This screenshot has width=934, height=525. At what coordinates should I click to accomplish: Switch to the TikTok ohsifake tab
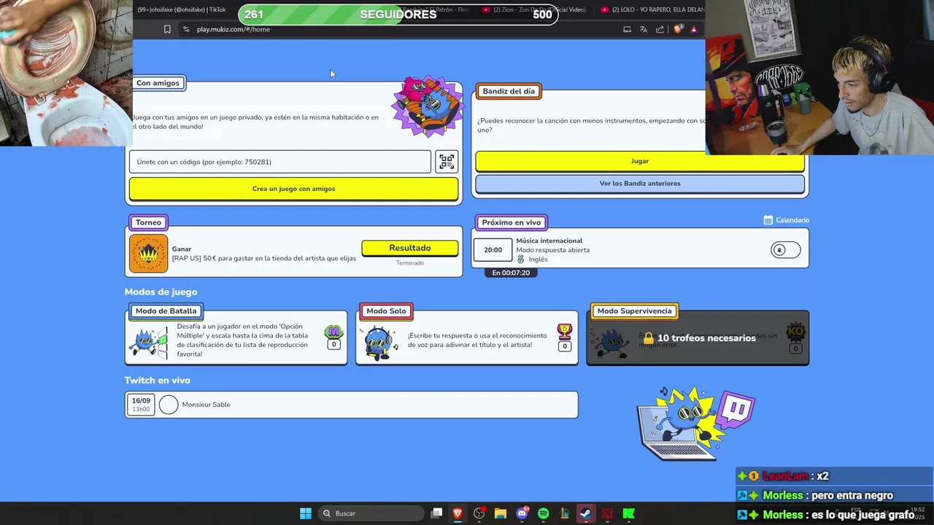(182, 9)
